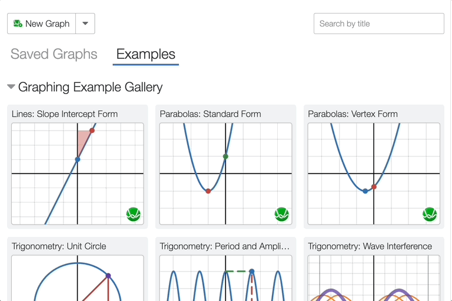Switch to the Saved Graphs tab
This screenshot has width=452, height=301.
[x=54, y=54]
